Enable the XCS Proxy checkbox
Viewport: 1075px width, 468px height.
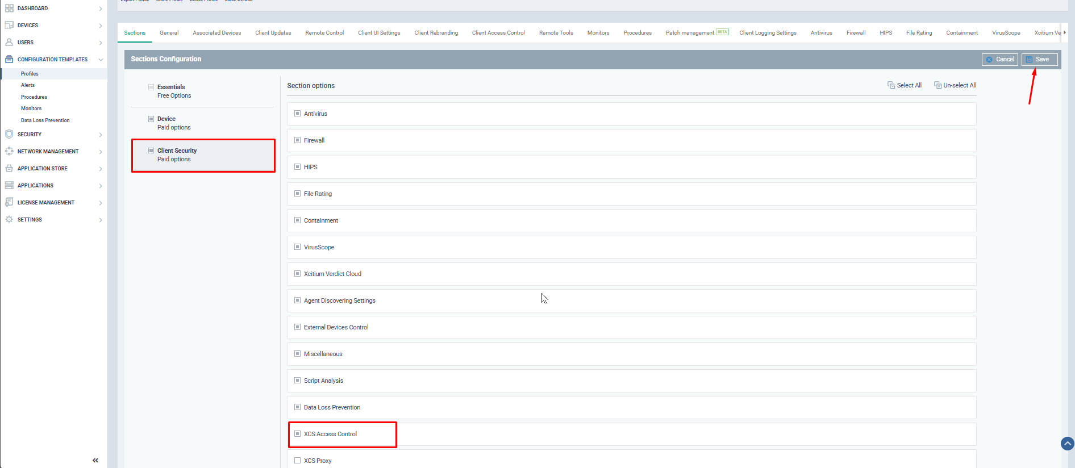[297, 461]
